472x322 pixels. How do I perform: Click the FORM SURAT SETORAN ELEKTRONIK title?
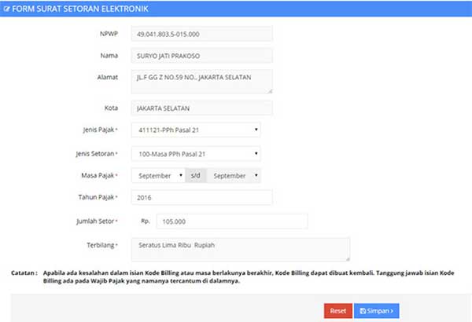(x=80, y=9)
